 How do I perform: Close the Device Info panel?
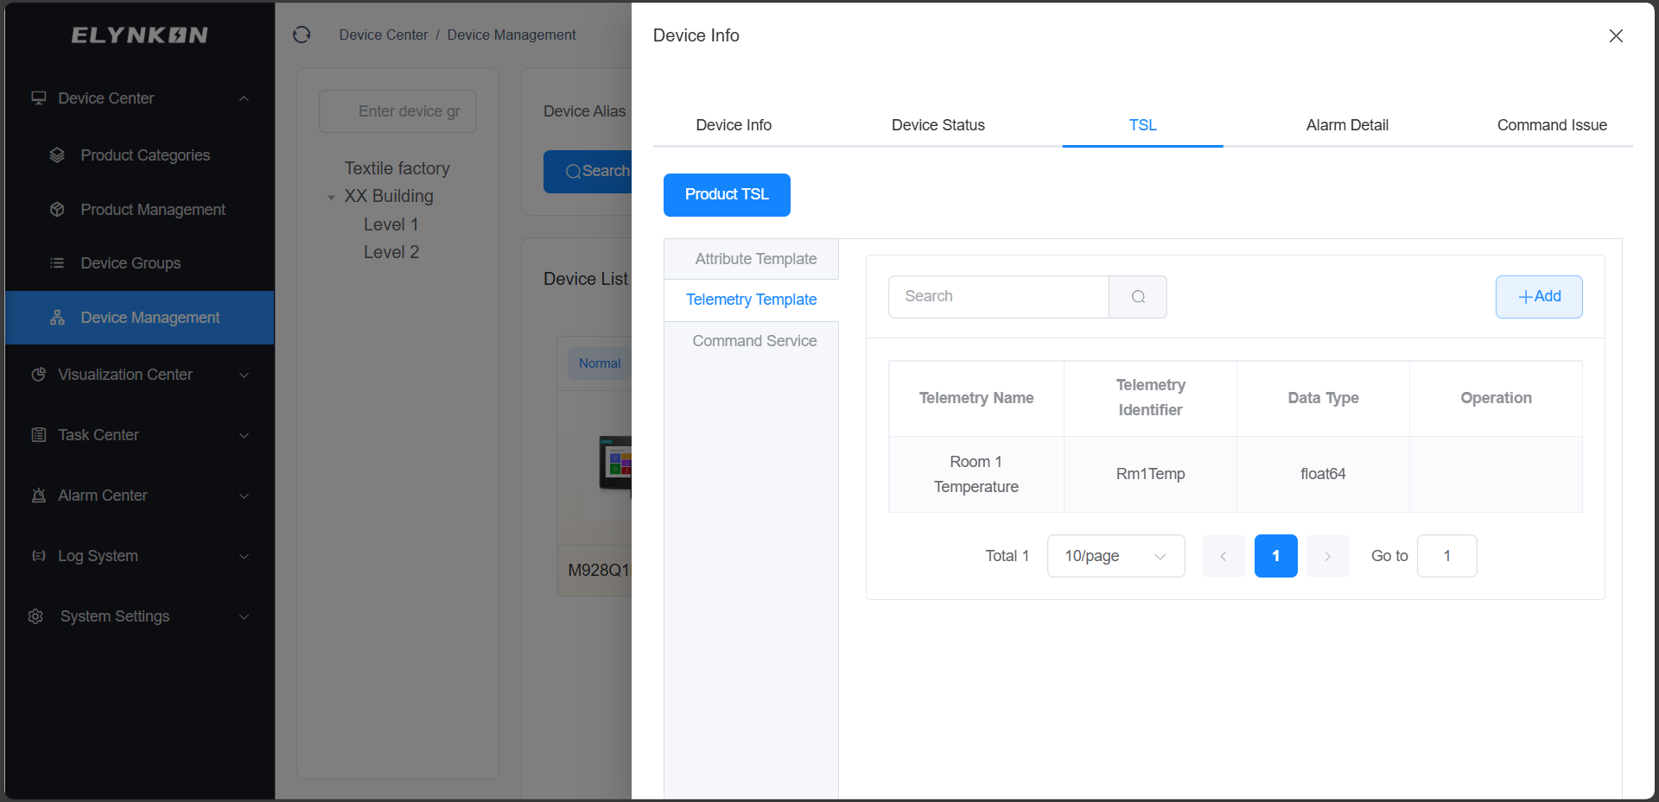click(x=1616, y=35)
